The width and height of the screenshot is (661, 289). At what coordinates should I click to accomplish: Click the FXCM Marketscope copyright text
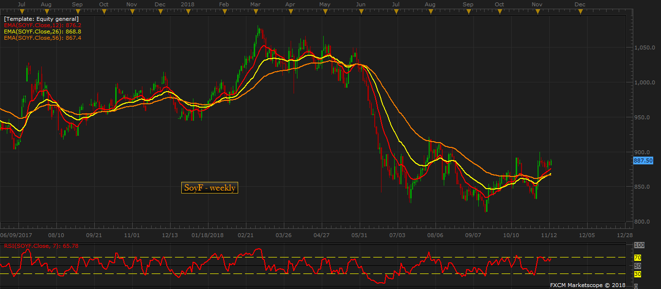click(x=588, y=285)
